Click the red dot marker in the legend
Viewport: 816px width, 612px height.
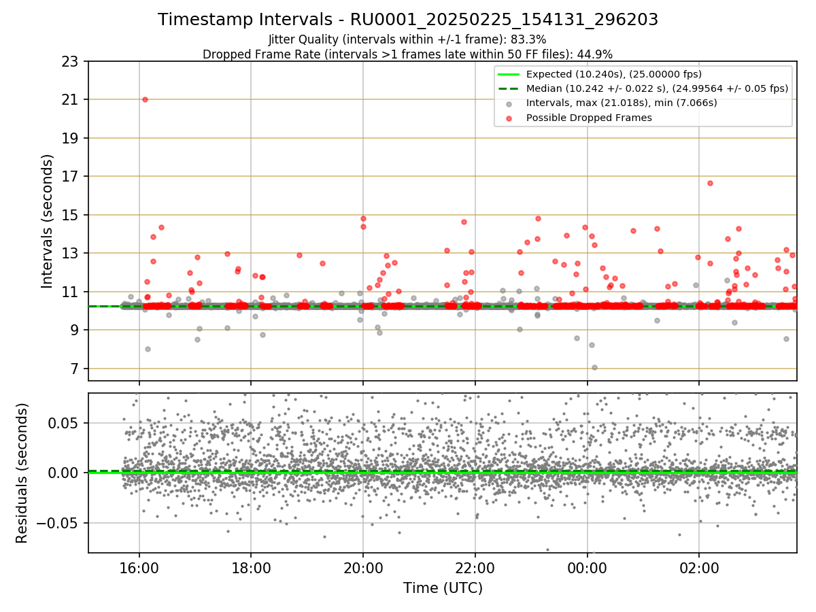[509, 118]
